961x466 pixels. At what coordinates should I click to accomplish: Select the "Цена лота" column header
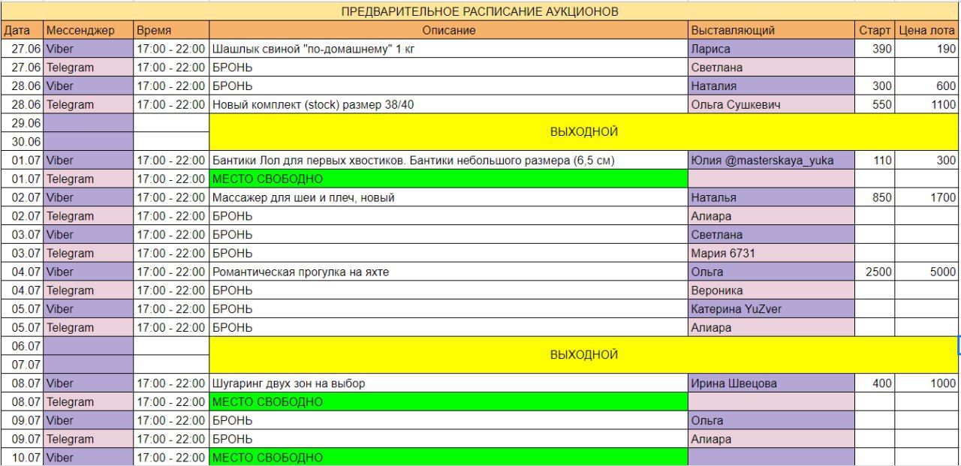tap(927, 31)
